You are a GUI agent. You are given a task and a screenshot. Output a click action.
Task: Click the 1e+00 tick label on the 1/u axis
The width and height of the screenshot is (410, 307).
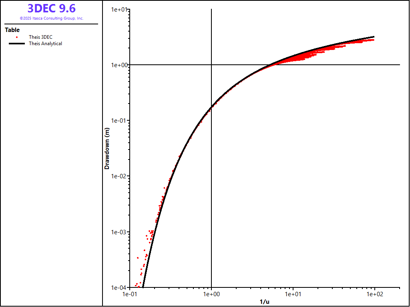point(211,295)
